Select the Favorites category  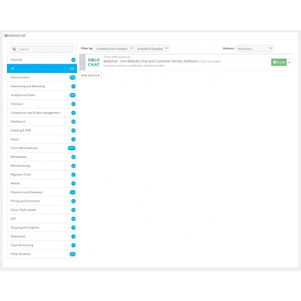point(42,60)
